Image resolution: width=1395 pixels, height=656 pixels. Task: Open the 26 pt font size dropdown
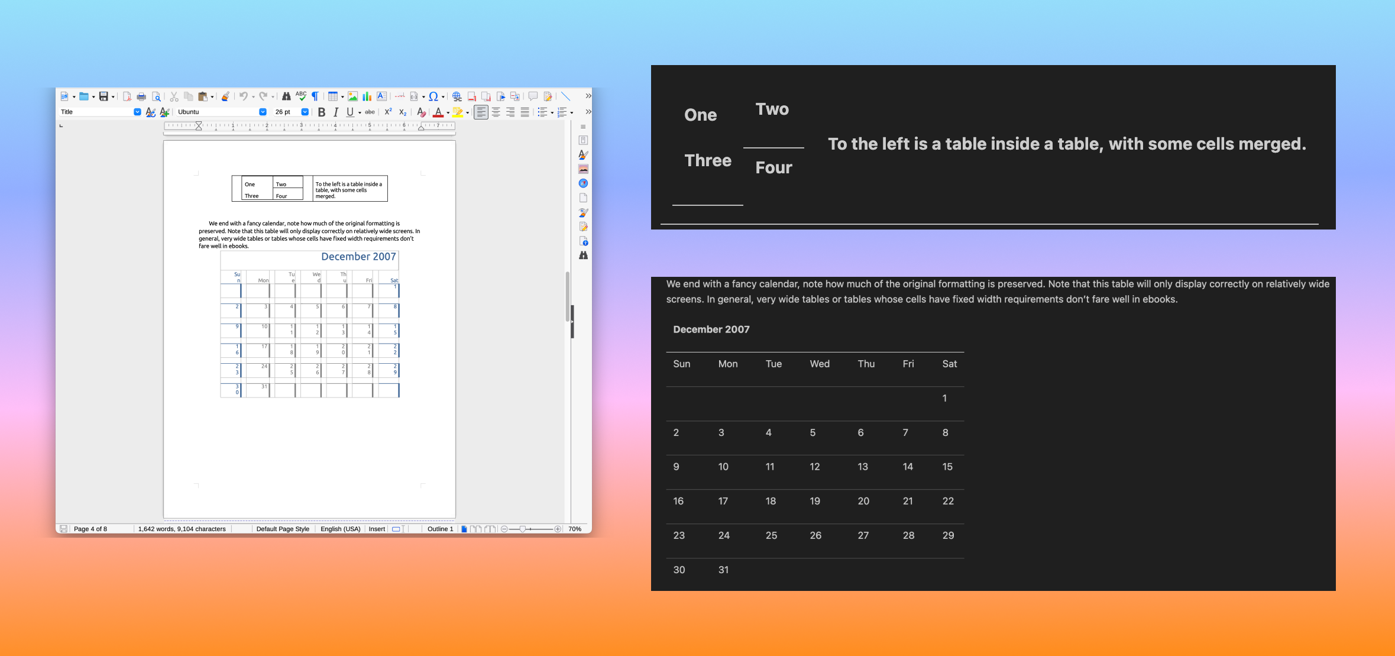click(x=305, y=112)
